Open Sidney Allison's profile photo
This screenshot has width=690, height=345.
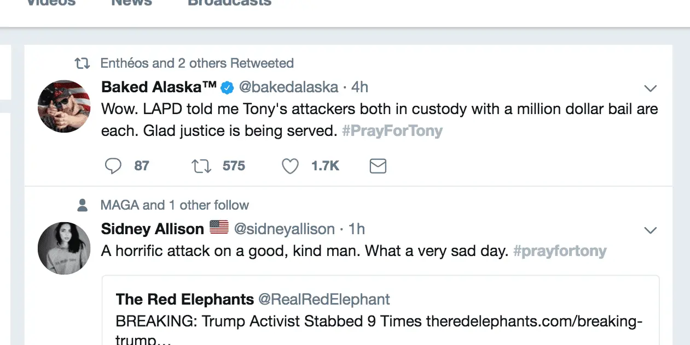(x=63, y=248)
